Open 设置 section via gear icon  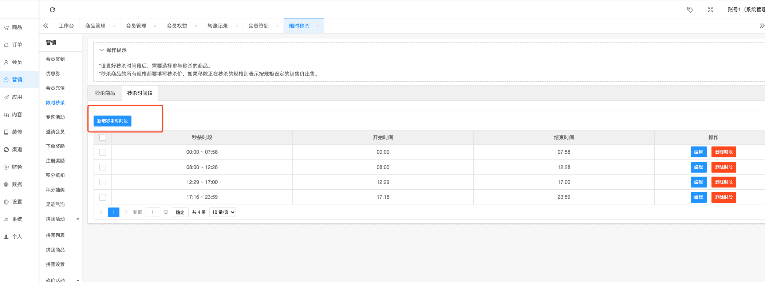(x=6, y=202)
